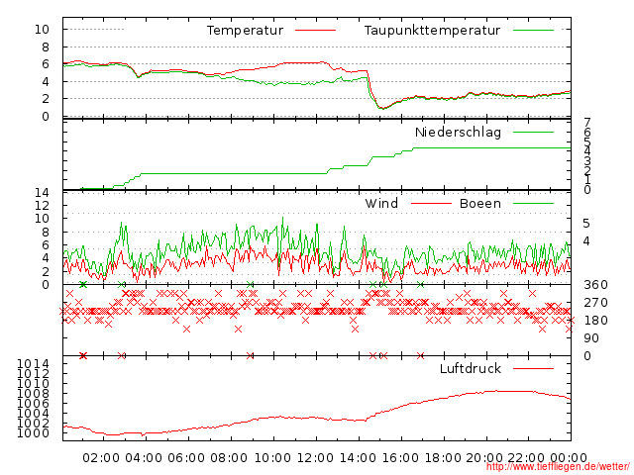Click the 8 temperature axis value

pyautogui.click(x=46, y=47)
